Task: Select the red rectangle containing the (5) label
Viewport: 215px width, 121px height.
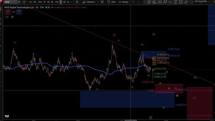Action: 200,103
